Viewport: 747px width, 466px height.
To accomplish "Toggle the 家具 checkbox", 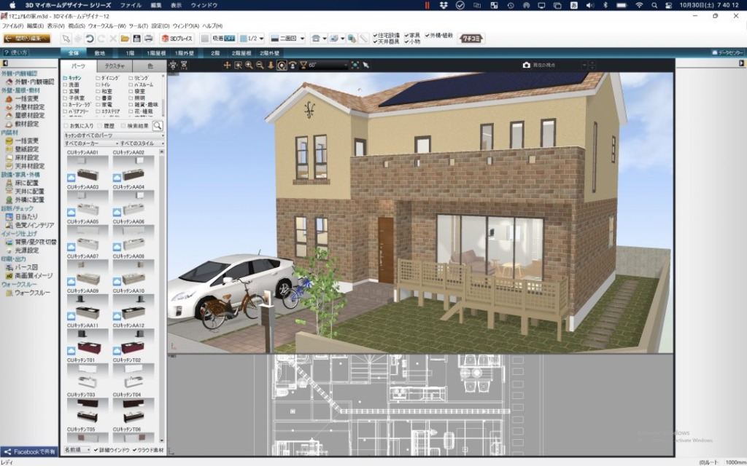I will pos(407,36).
